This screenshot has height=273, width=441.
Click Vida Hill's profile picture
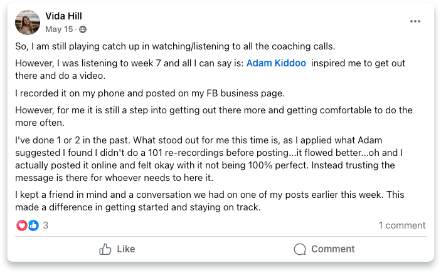(x=28, y=23)
